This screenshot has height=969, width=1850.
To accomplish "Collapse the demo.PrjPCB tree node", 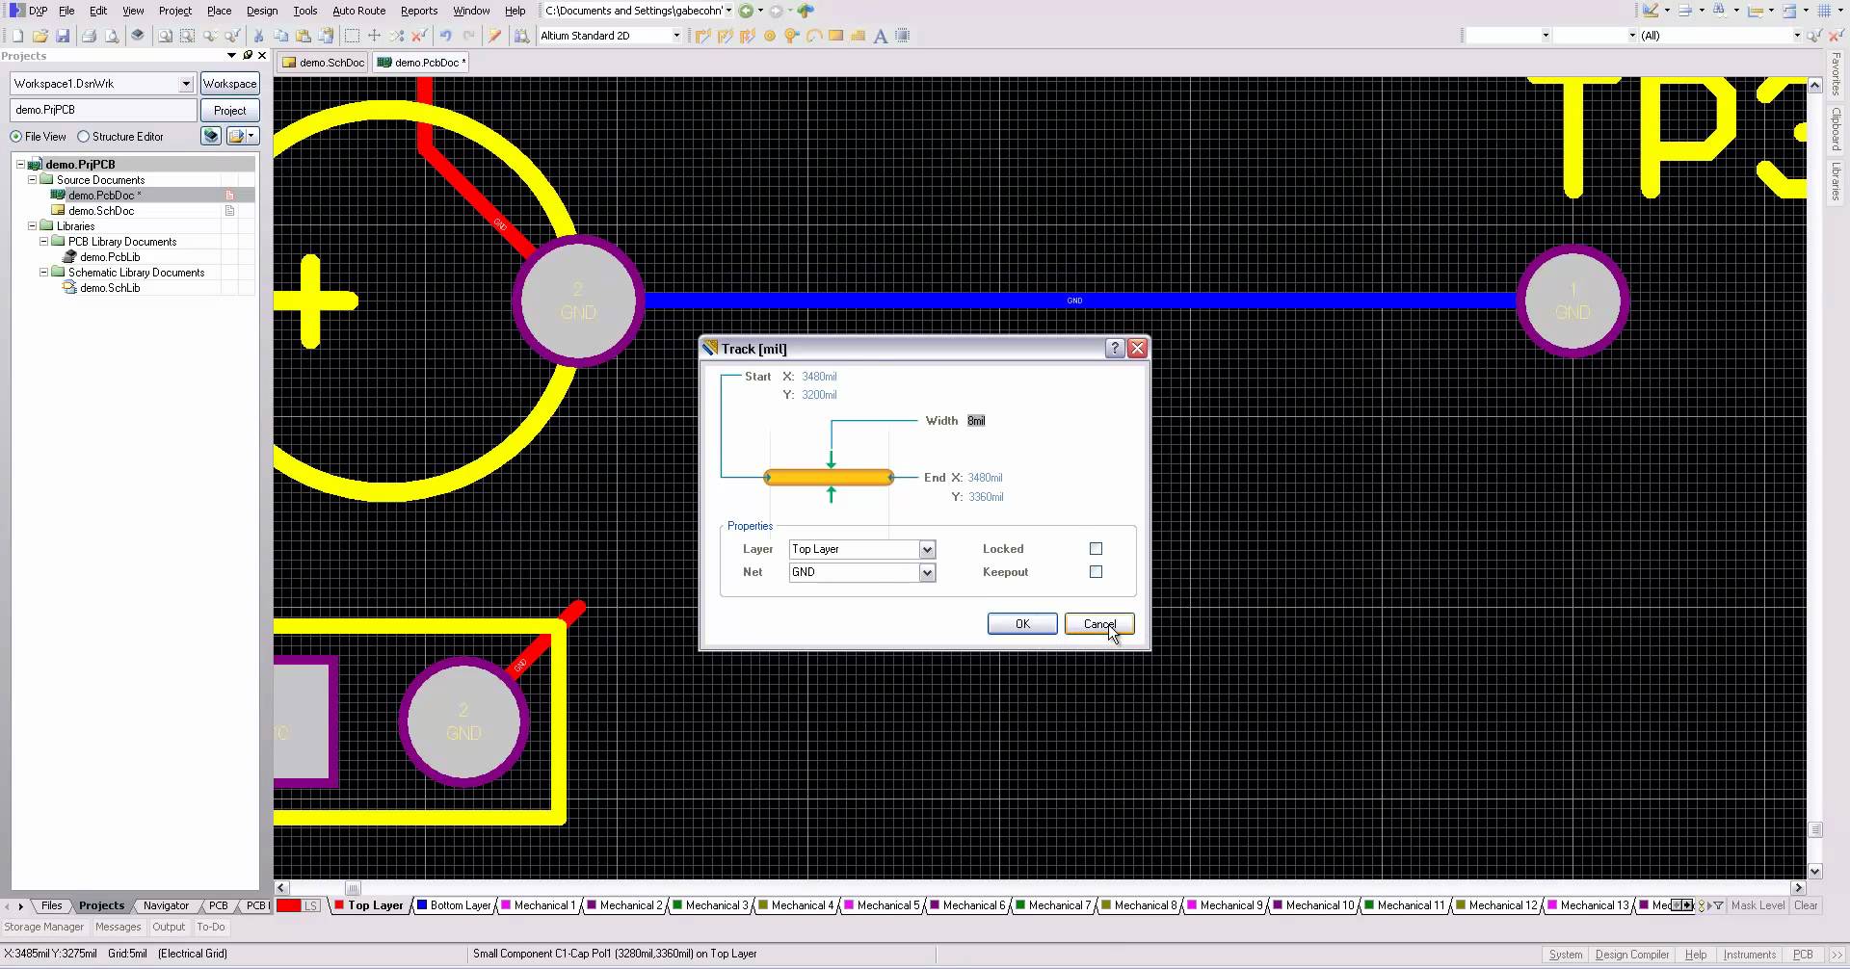I will tap(20, 165).
